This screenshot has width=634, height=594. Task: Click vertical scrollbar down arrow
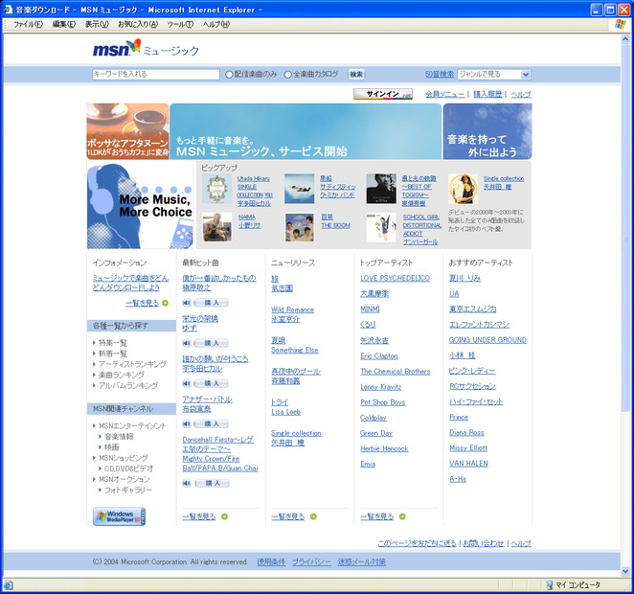[x=625, y=571]
